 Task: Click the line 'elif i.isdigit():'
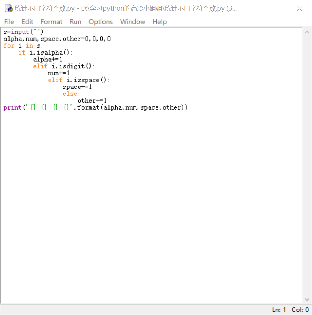[64, 66]
